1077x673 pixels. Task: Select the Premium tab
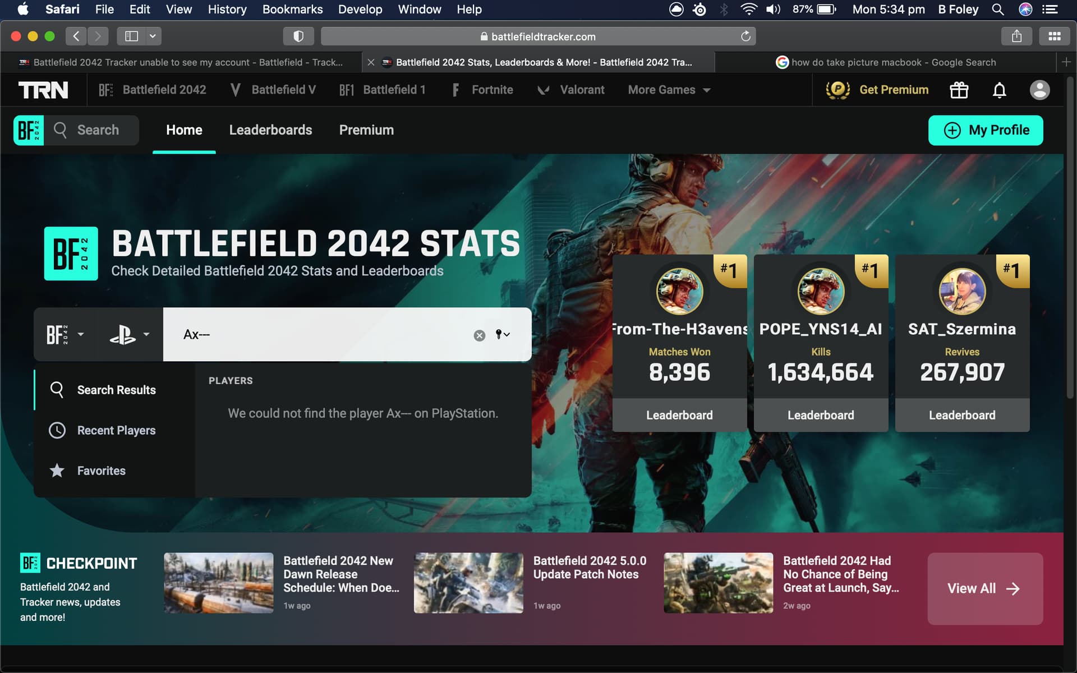coord(366,130)
